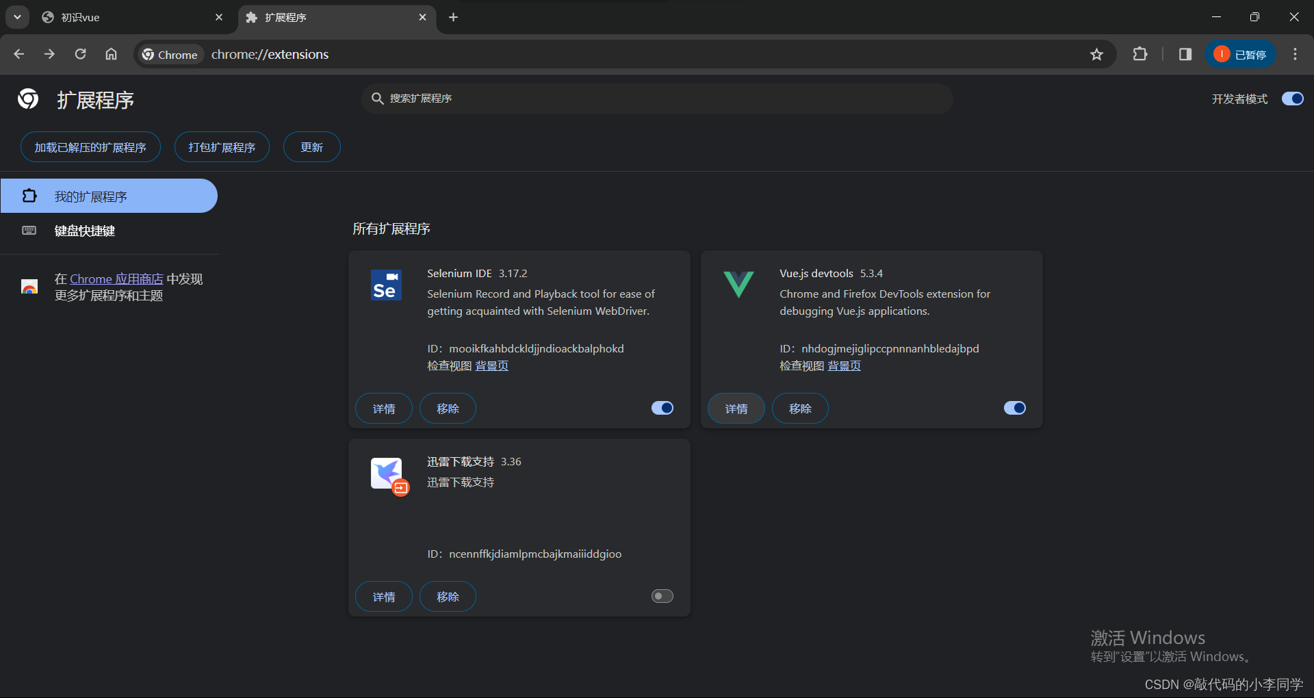The height and width of the screenshot is (698, 1314).
Task: Select 我的扩展程序 in sidebar
Action: pyautogui.click(x=109, y=196)
